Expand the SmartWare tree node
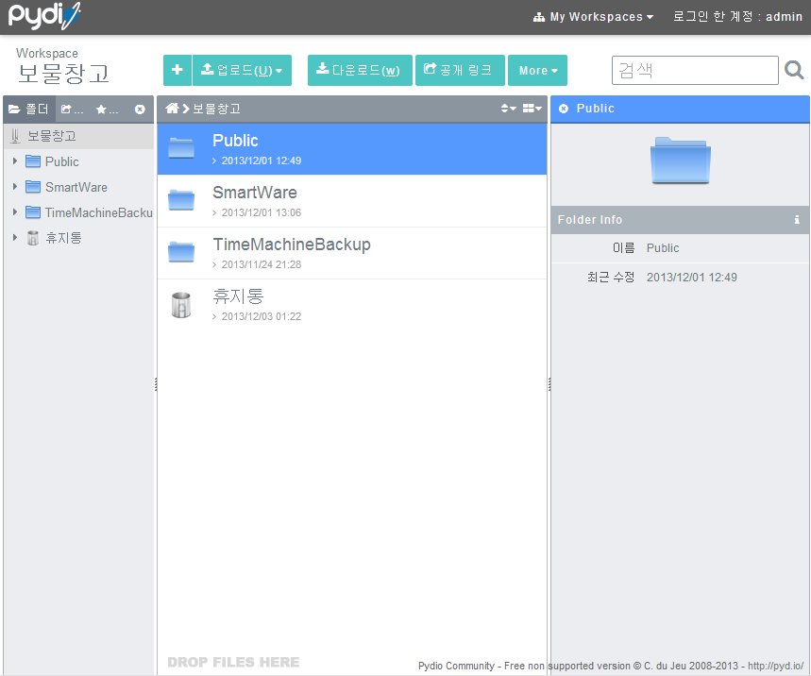 [x=15, y=187]
